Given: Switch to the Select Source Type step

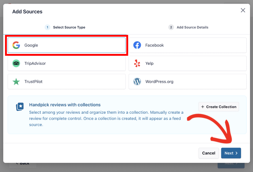Looking at the screenshot, I should [x=69, y=27].
